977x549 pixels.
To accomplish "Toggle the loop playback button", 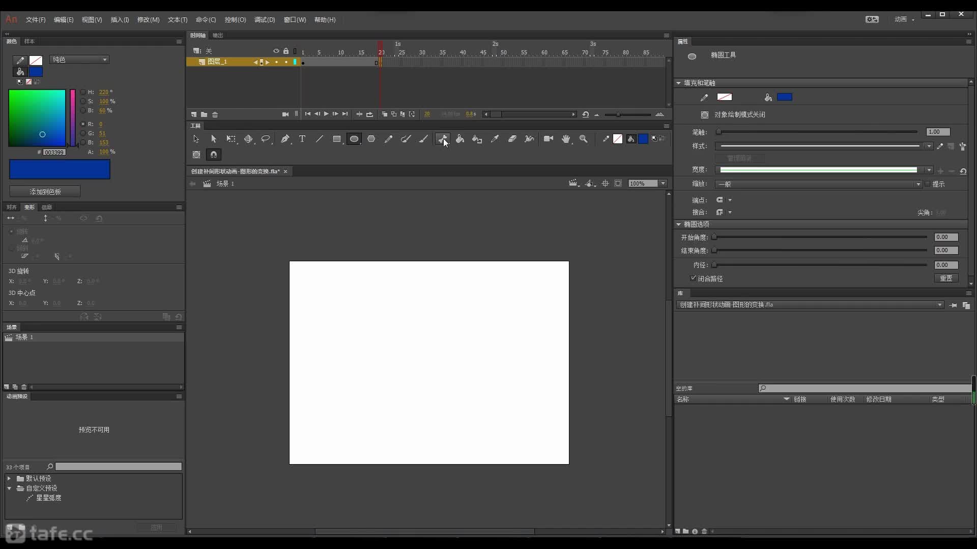I will click(369, 114).
